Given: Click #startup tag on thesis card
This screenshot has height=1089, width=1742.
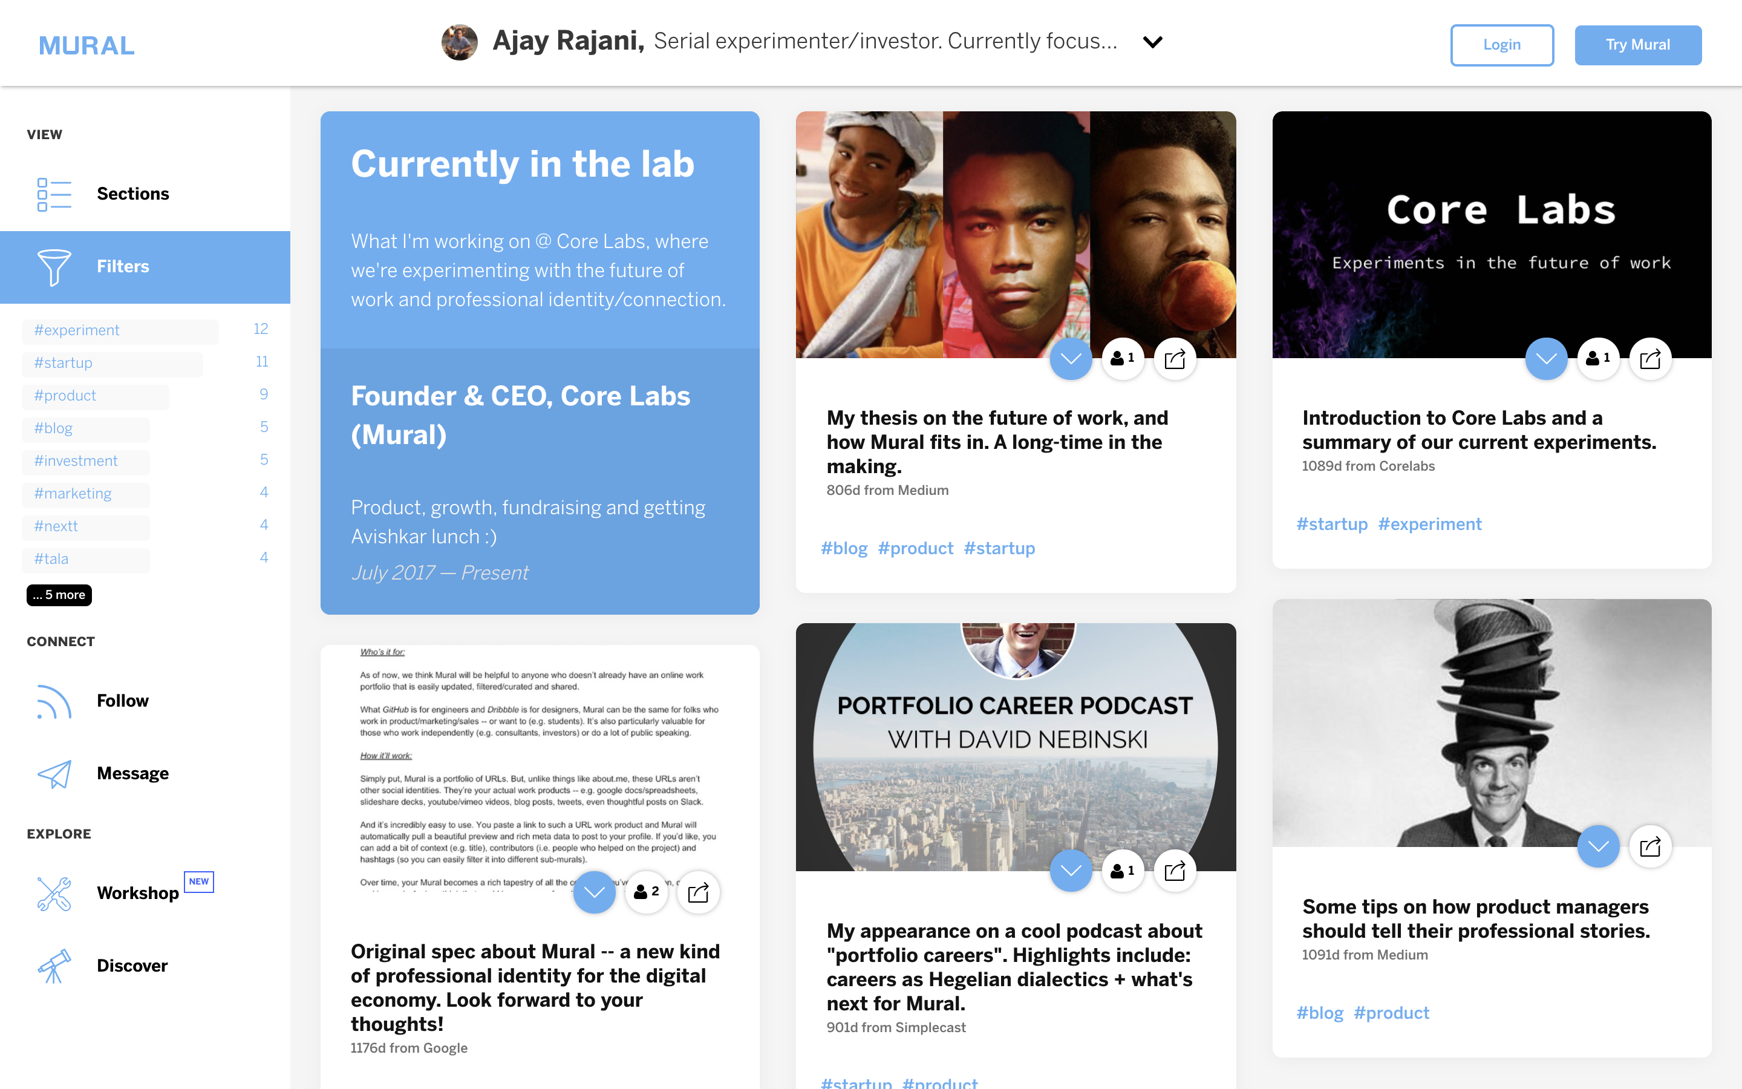Looking at the screenshot, I should click(x=999, y=548).
